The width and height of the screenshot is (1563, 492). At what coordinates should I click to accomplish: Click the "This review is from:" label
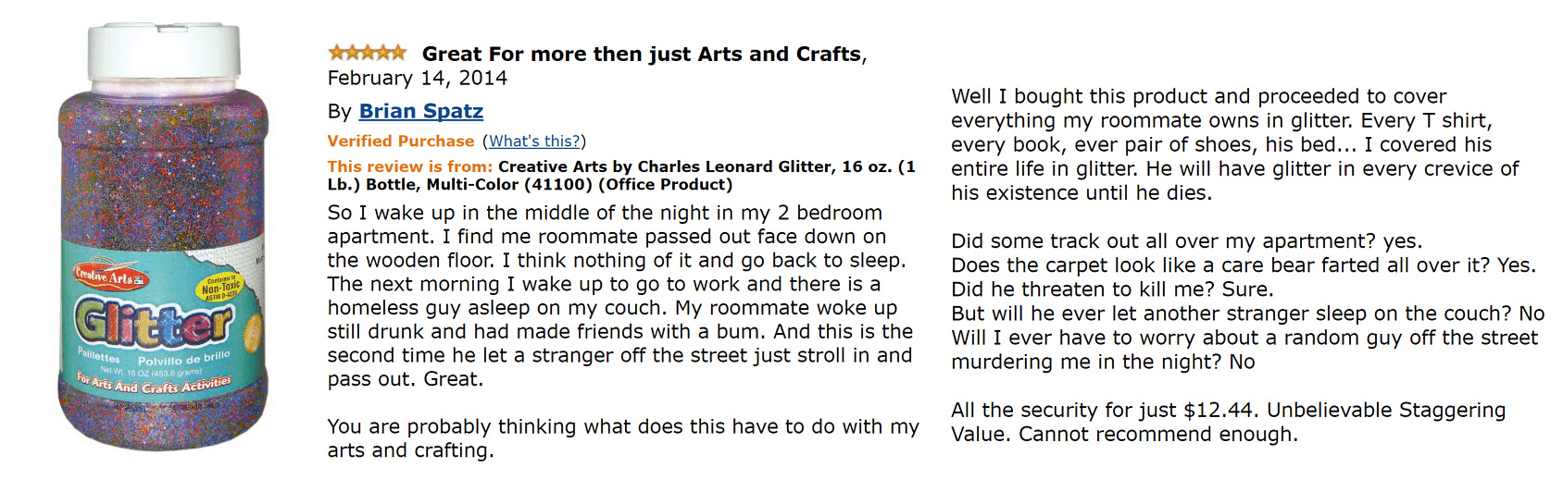coord(409,166)
